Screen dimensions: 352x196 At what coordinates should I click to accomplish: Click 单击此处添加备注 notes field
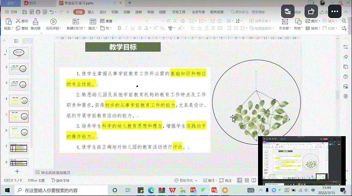pyautogui.click(x=53, y=173)
